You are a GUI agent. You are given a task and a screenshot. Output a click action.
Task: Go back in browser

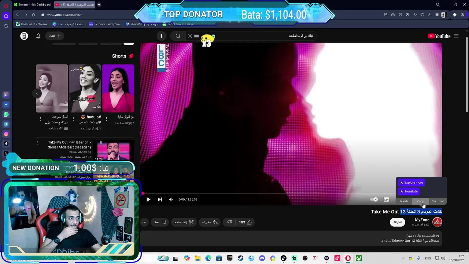tap(17, 15)
